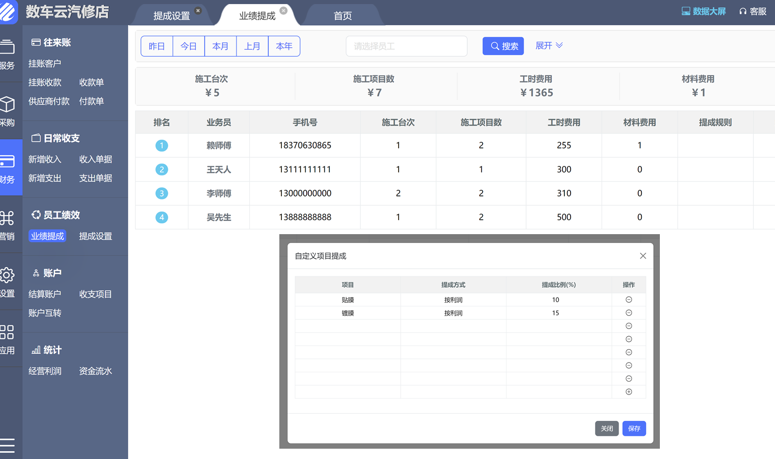Image resolution: width=775 pixels, height=459 pixels.
Task: Switch to the 提成设置 tab
Action: coord(171,16)
